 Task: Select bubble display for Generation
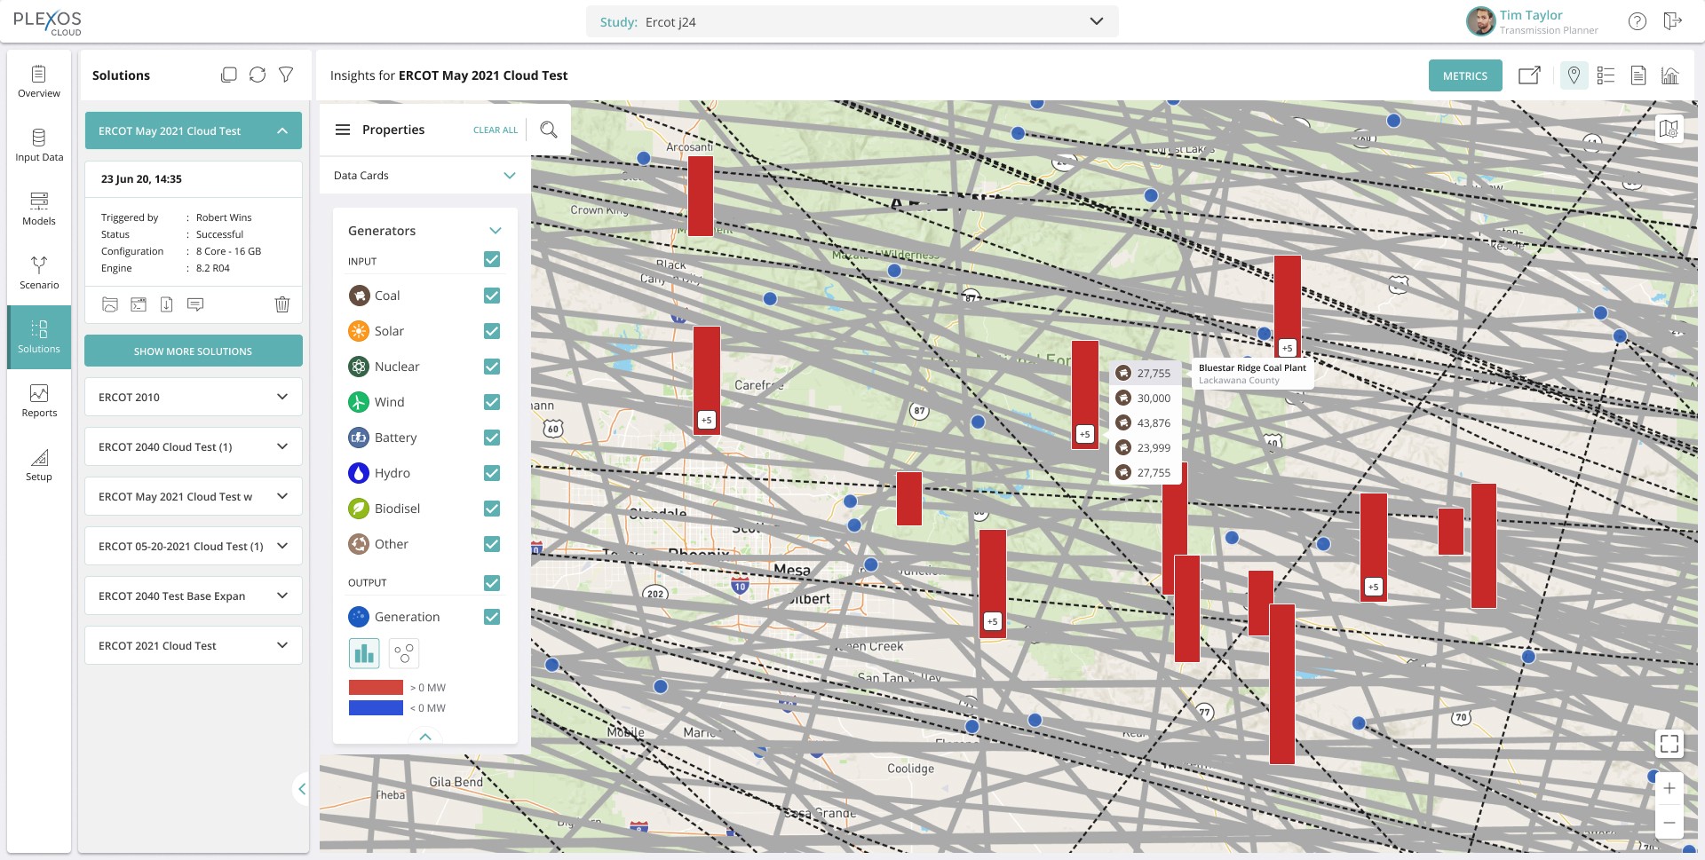(404, 654)
